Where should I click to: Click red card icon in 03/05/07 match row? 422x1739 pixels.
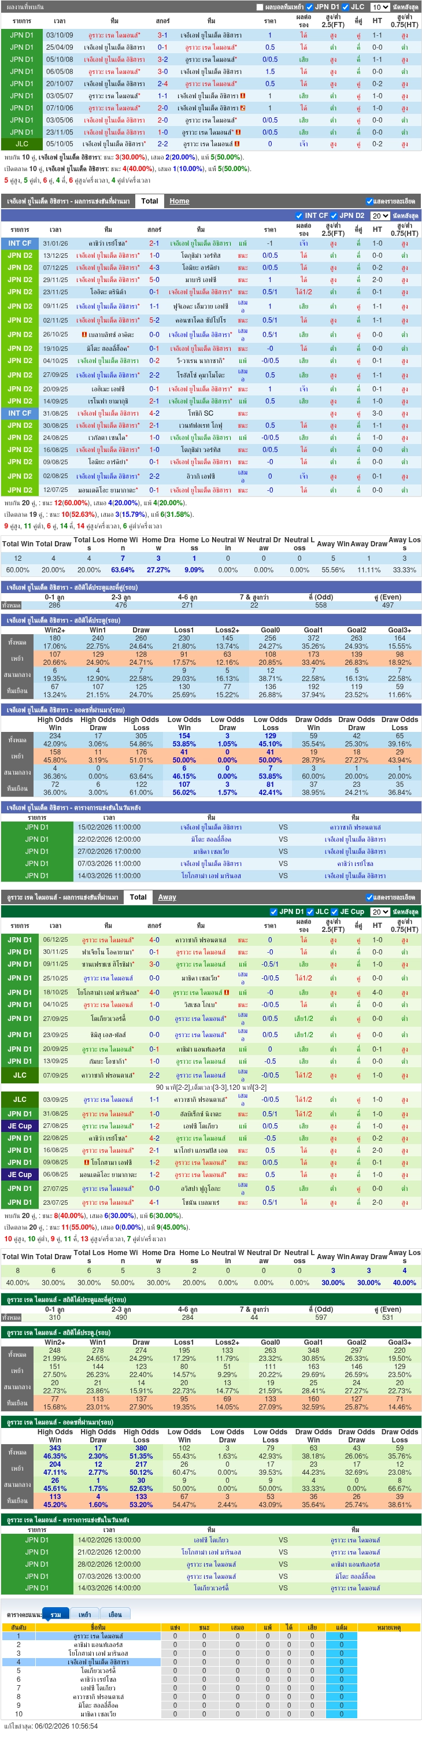pos(243,96)
